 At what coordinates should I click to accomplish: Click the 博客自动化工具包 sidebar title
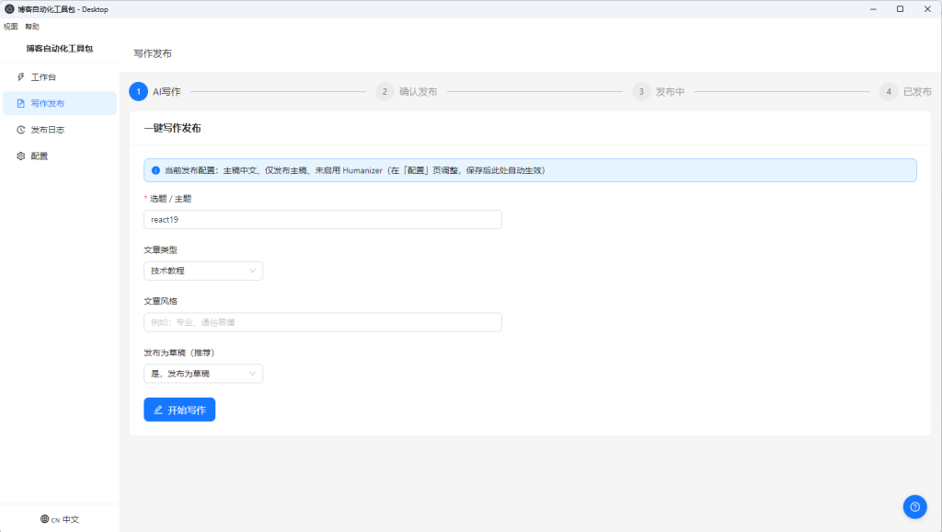point(60,49)
